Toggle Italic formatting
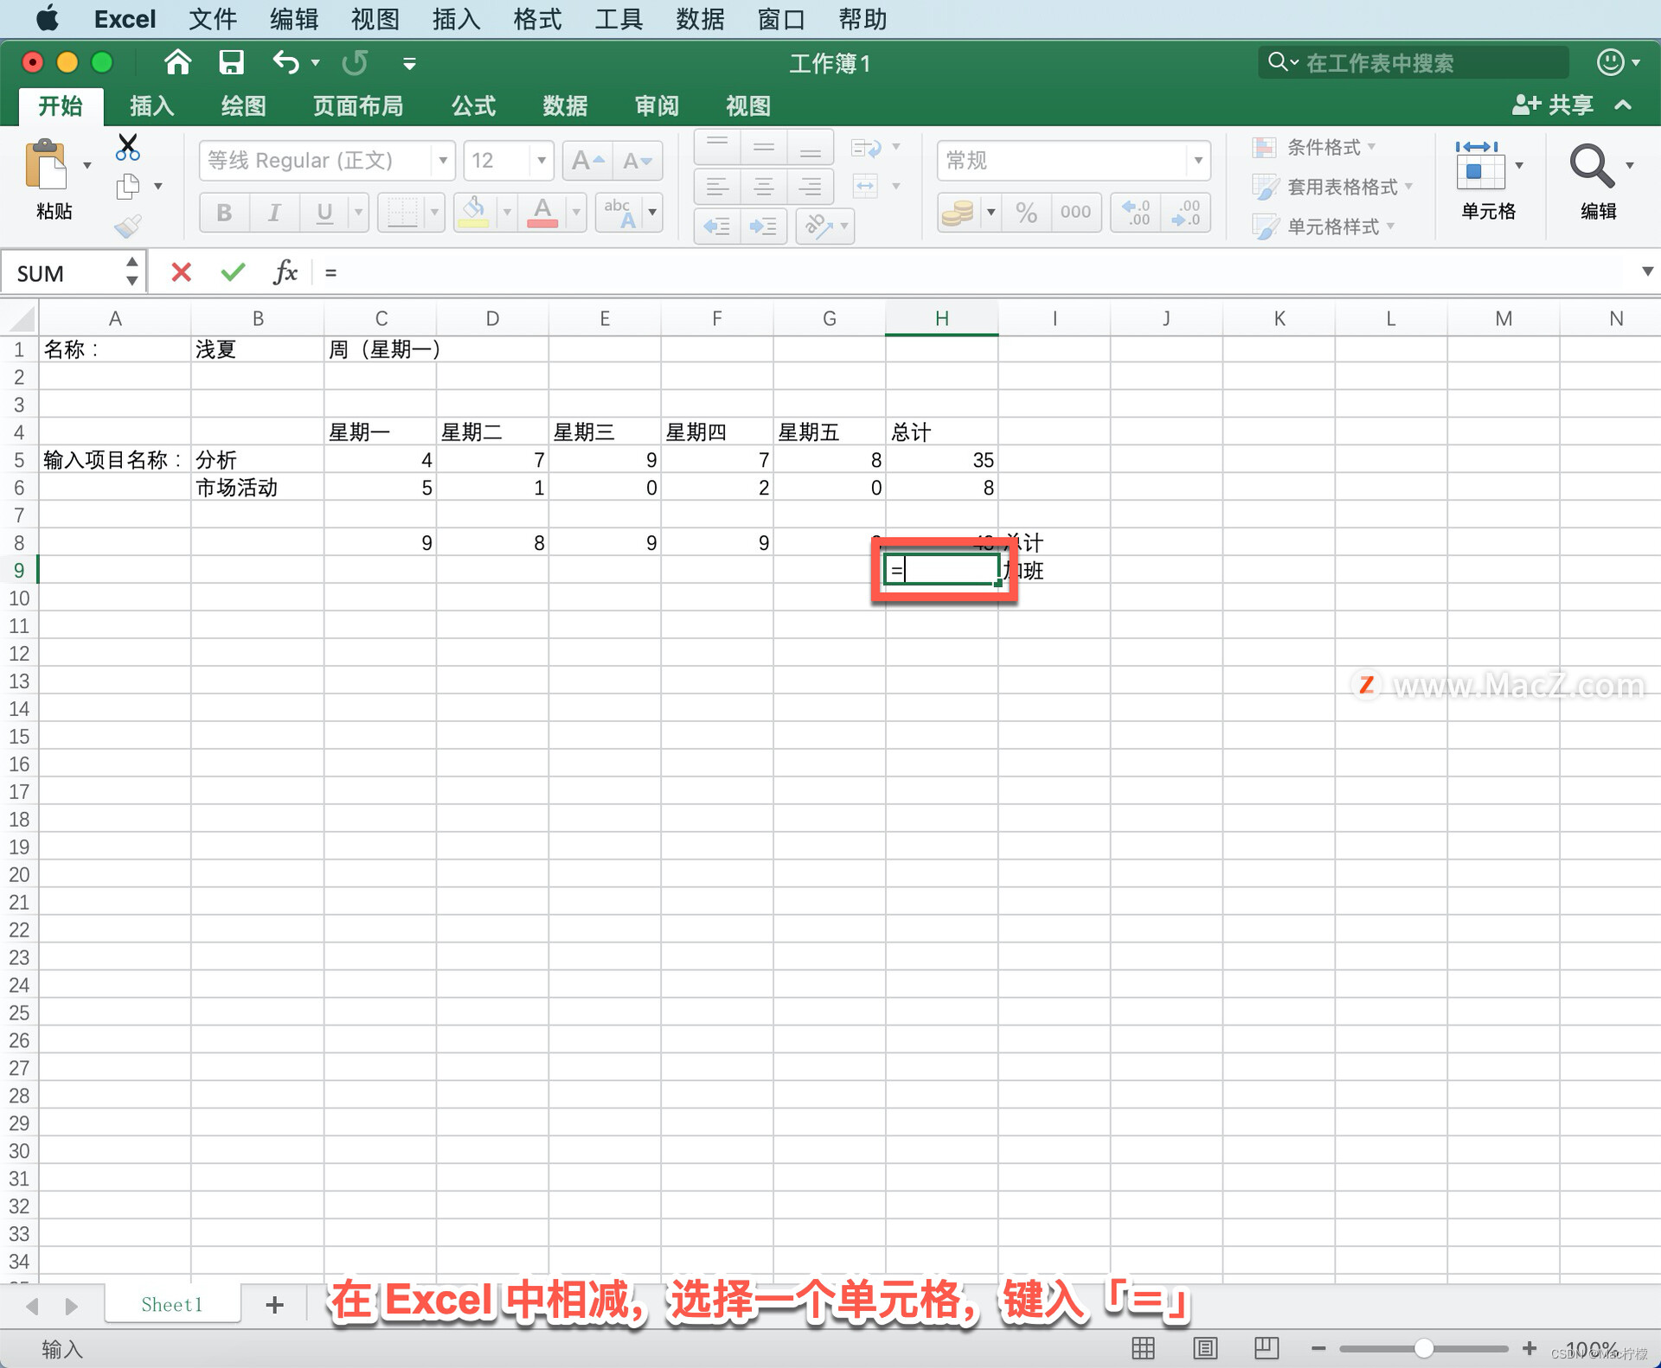This screenshot has height=1368, width=1661. pyautogui.click(x=274, y=213)
